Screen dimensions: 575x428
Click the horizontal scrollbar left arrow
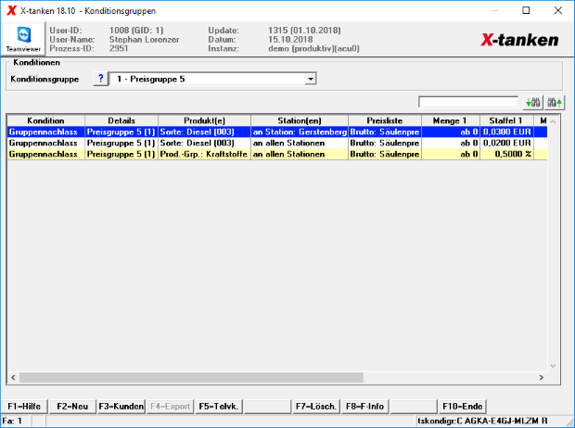coord(13,377)
